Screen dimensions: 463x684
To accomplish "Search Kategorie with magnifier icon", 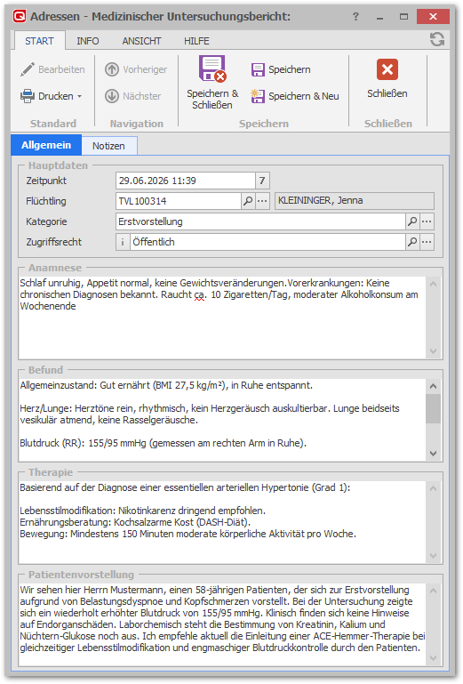I will [x=412, y=221].
